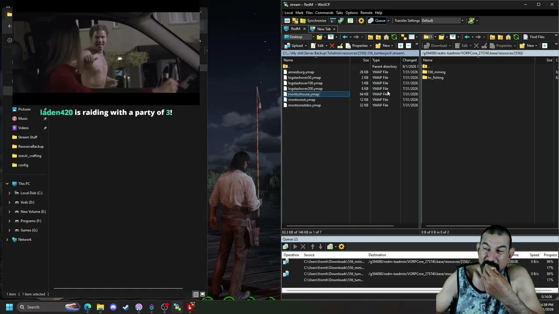Close the RedM session tab
559x314 pixels.
(x=304, y=29)
